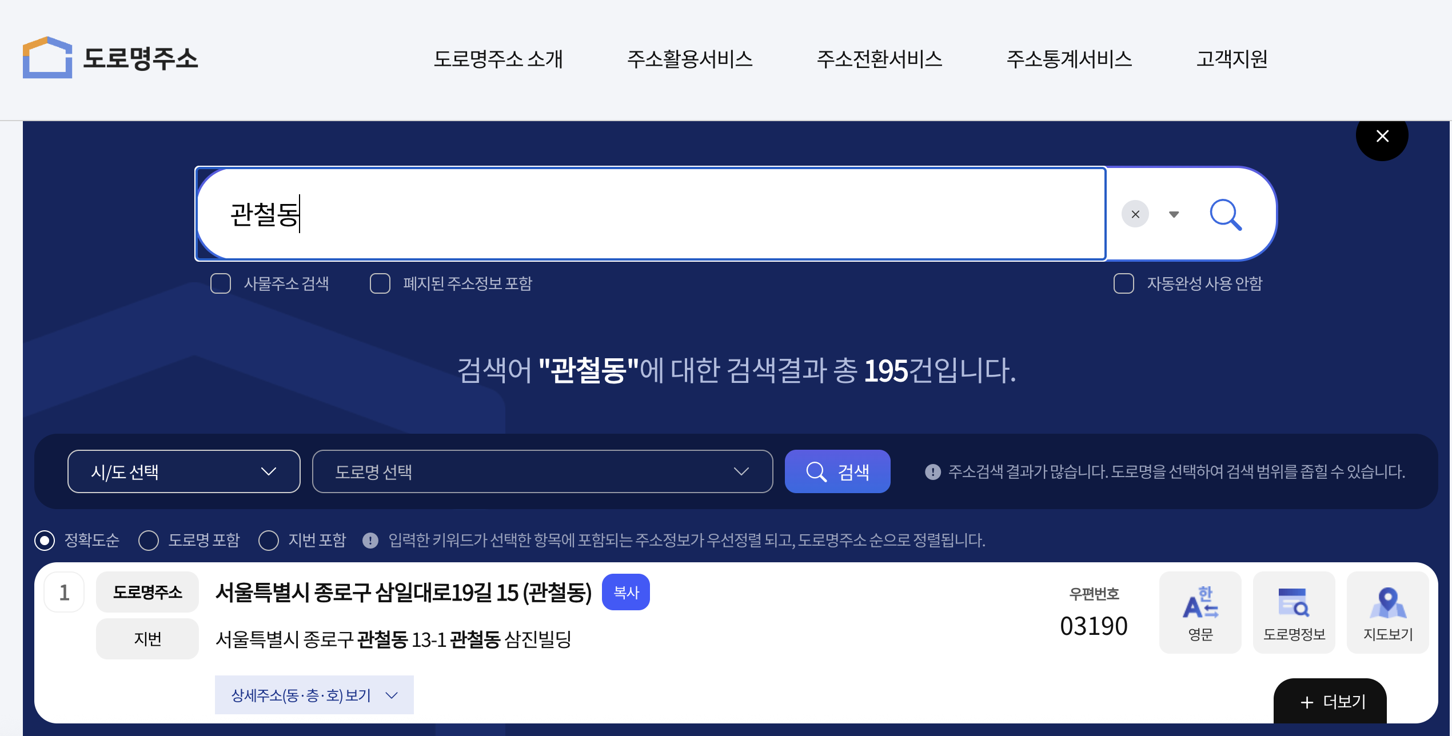This screenshot has height=736, width=1452.
Task: Enable 사물주소 검색 checkbox
Action: tap(221, 283)
